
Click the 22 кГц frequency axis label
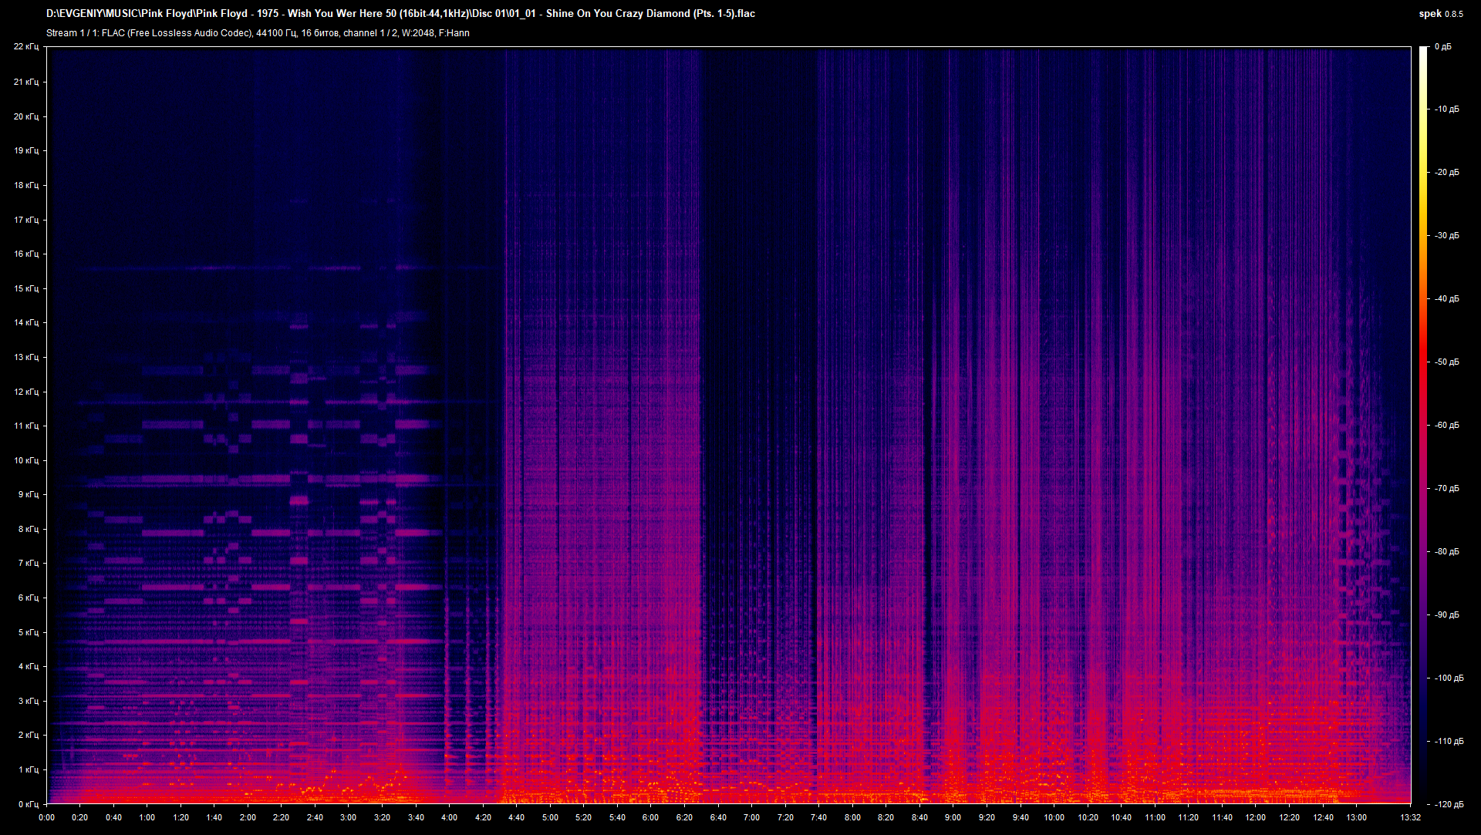coord(28,46)
